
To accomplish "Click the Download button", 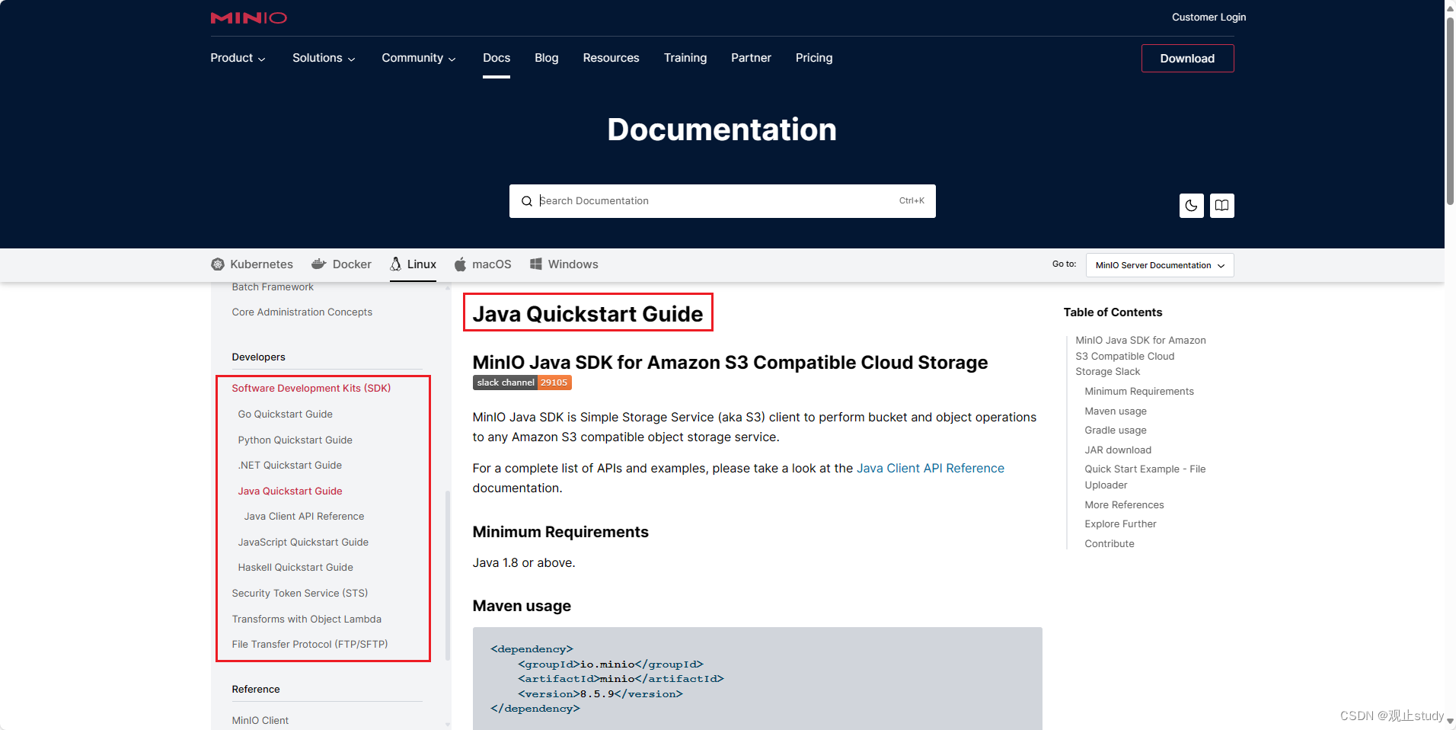I will [1187, 59].
